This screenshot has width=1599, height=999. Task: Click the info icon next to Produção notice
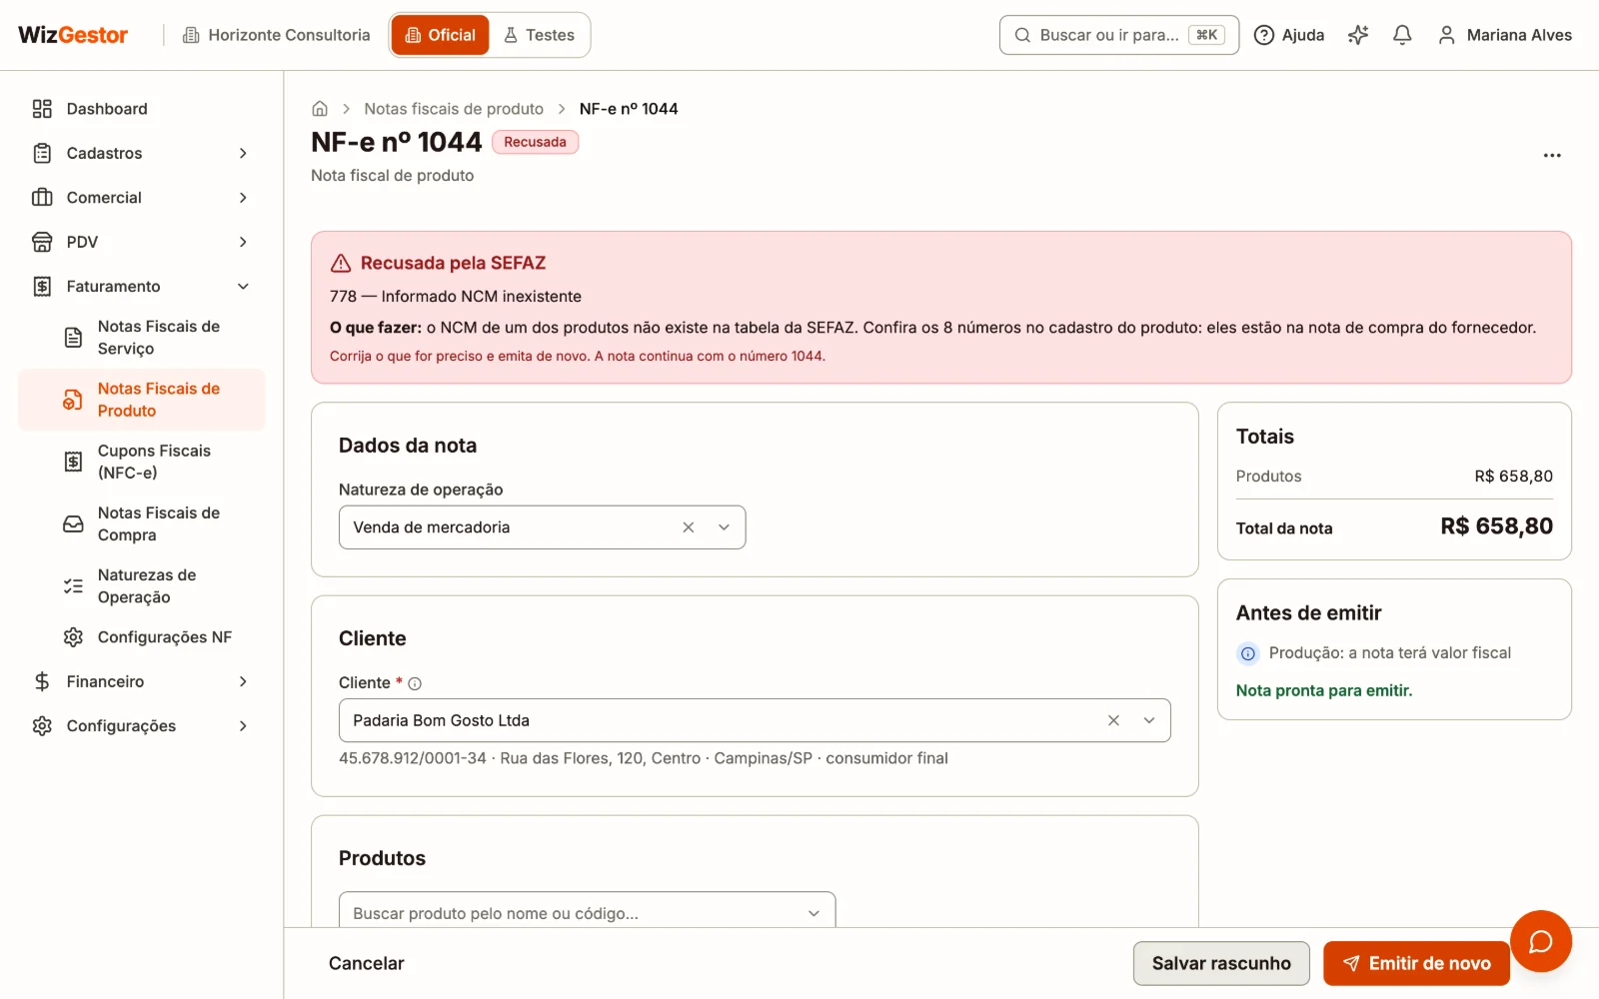1248,653
